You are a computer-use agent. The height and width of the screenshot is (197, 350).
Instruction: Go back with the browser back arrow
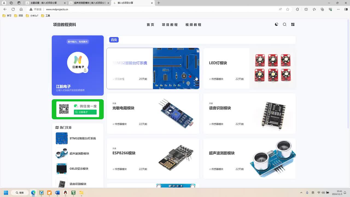(5, 9)
